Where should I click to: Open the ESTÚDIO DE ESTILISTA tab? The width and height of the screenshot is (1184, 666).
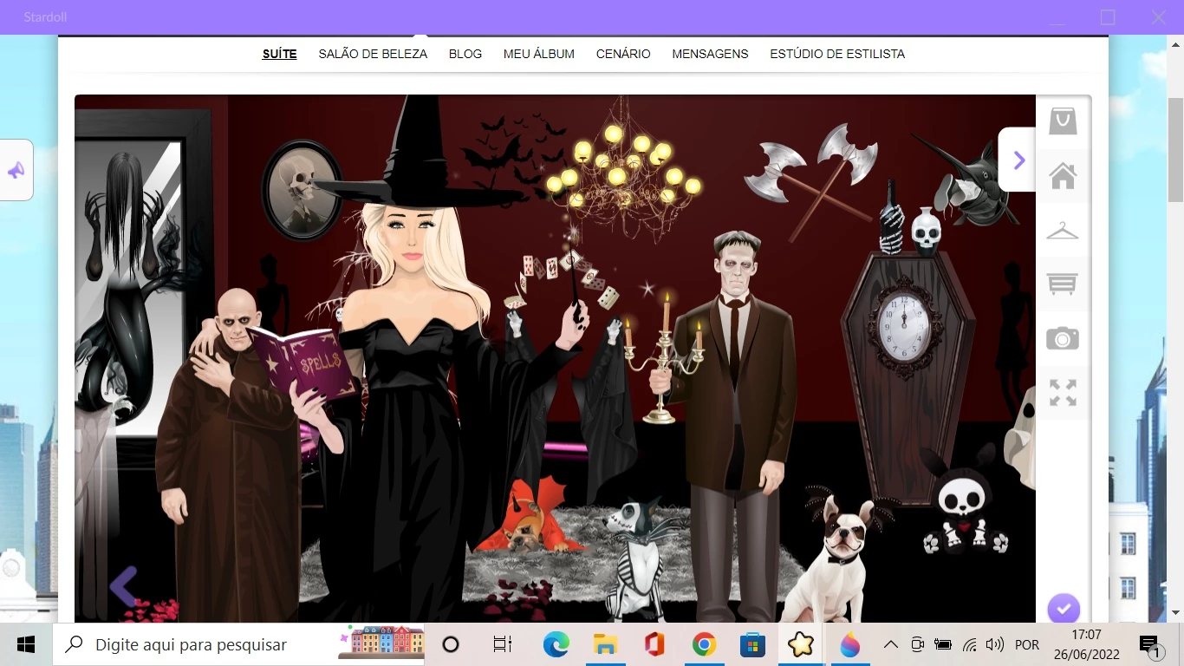(x=837, y=54)
